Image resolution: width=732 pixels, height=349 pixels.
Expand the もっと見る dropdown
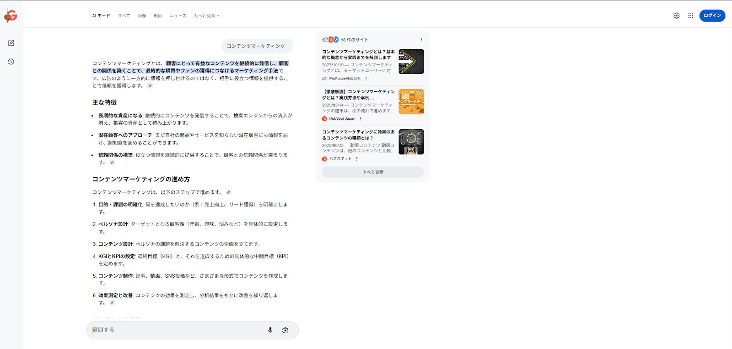pos(206,16)
